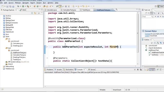Click Remove All Terminated Launches icon
The width and height of the screenshot is (164, 92).
coord(141,70)
